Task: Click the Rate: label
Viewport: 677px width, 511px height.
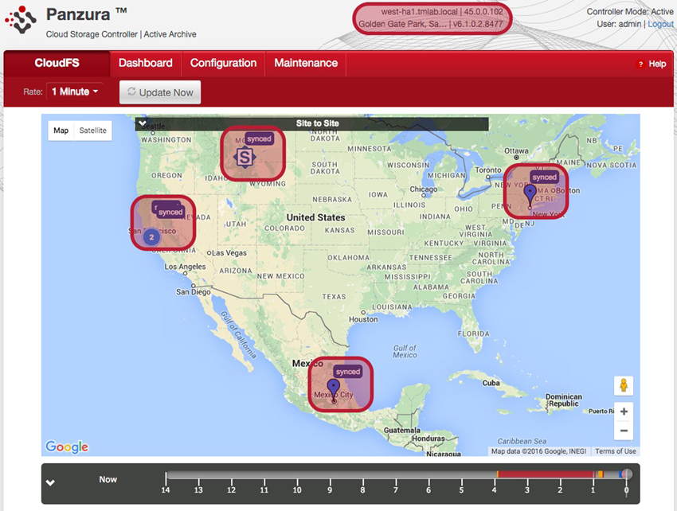Action: (33, 92)
